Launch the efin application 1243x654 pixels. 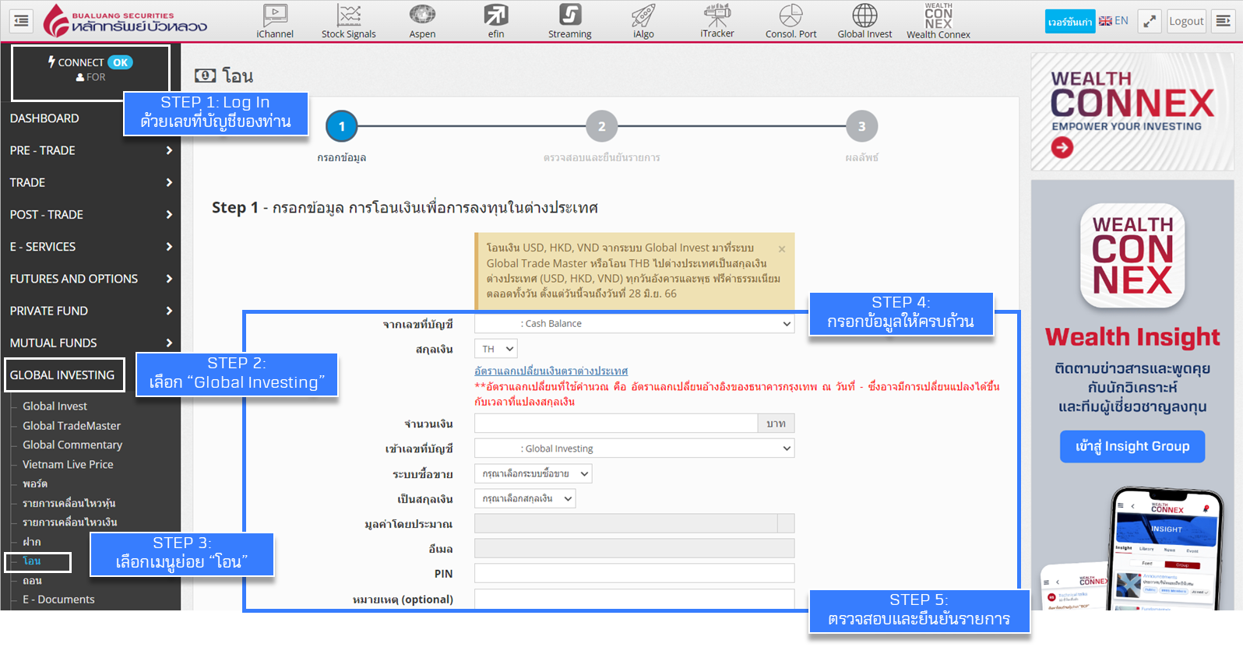(x=496, y=21)
